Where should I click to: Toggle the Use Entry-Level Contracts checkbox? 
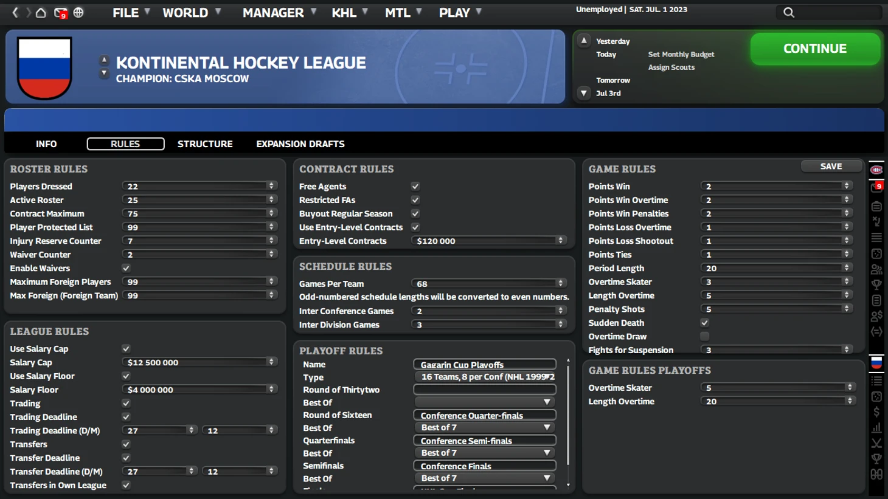click(x=415, y=227)
